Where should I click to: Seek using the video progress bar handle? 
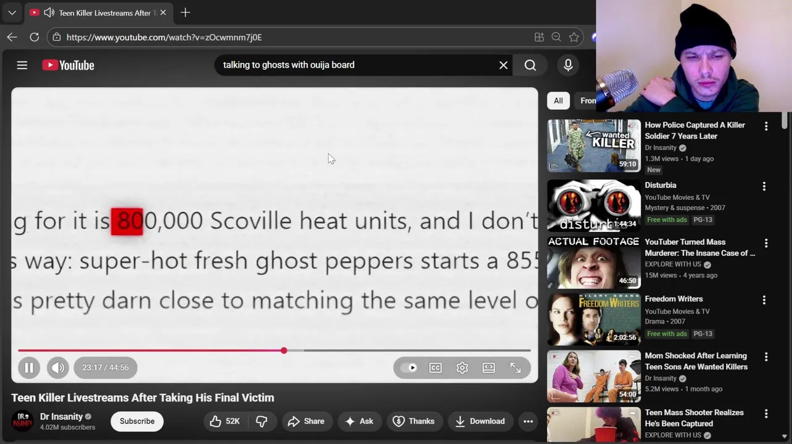pos(284,350)
